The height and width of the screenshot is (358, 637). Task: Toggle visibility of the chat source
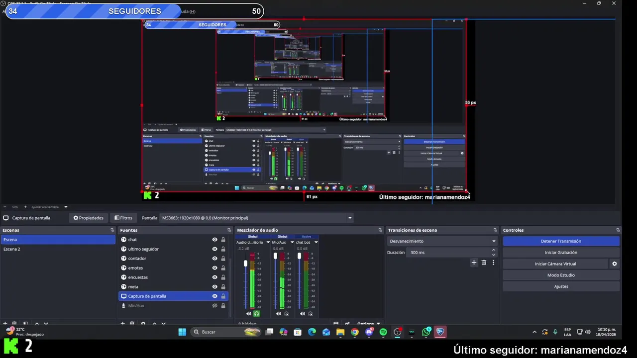point(214,240)
